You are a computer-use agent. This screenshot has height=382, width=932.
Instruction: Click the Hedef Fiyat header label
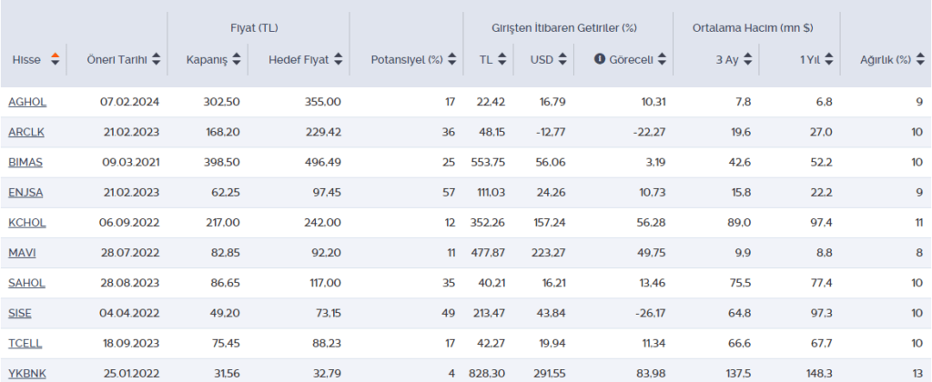(299, 59)
